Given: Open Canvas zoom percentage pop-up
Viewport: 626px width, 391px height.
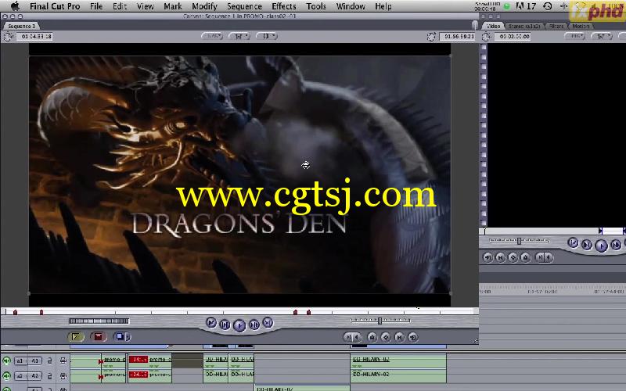Looking at the screenshot, I should point(212,36).
